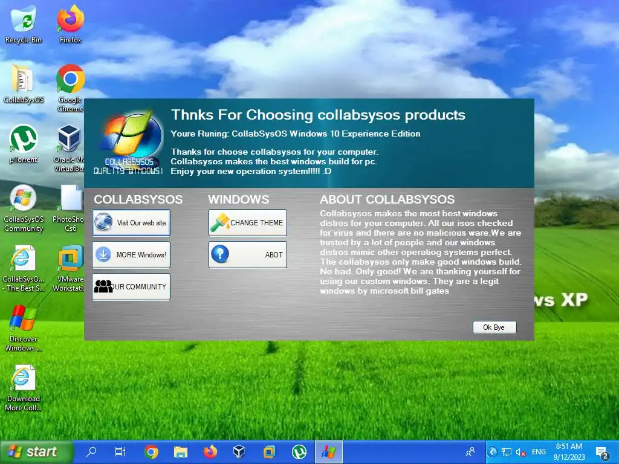Click the Visit Our web site button
Image resolution: width=619 pixels, height=464 pixels.
pos(131,222)
